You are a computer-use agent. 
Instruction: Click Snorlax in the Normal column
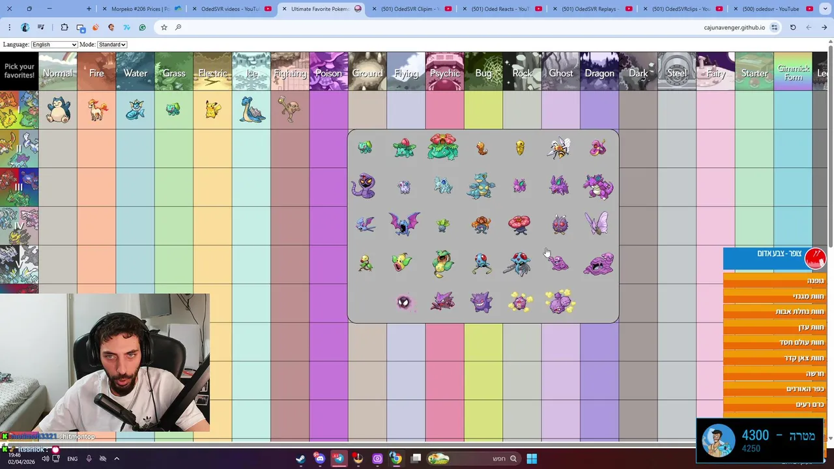coord(58,110)
